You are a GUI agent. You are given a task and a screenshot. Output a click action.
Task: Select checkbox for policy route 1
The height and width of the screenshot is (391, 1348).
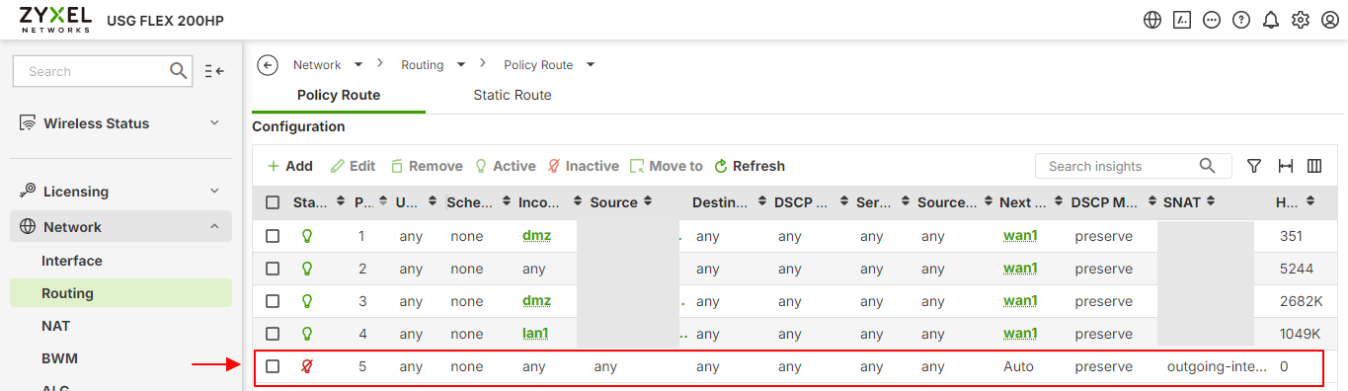click(273, 236)
